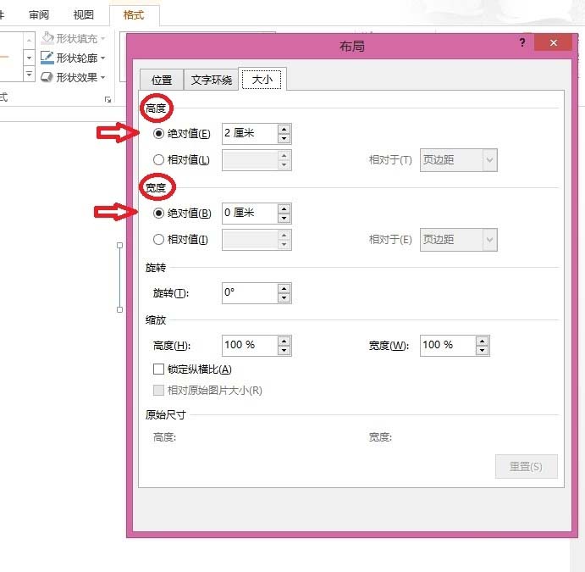Select 绝对值(E) radio under 高度
The height and width of the screenshot is (572, 585).
tap(158, 134)
